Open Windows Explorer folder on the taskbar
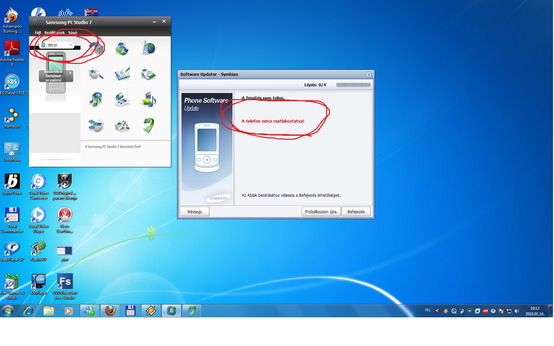Screen dimensions: 554x346 coord(48,311)
